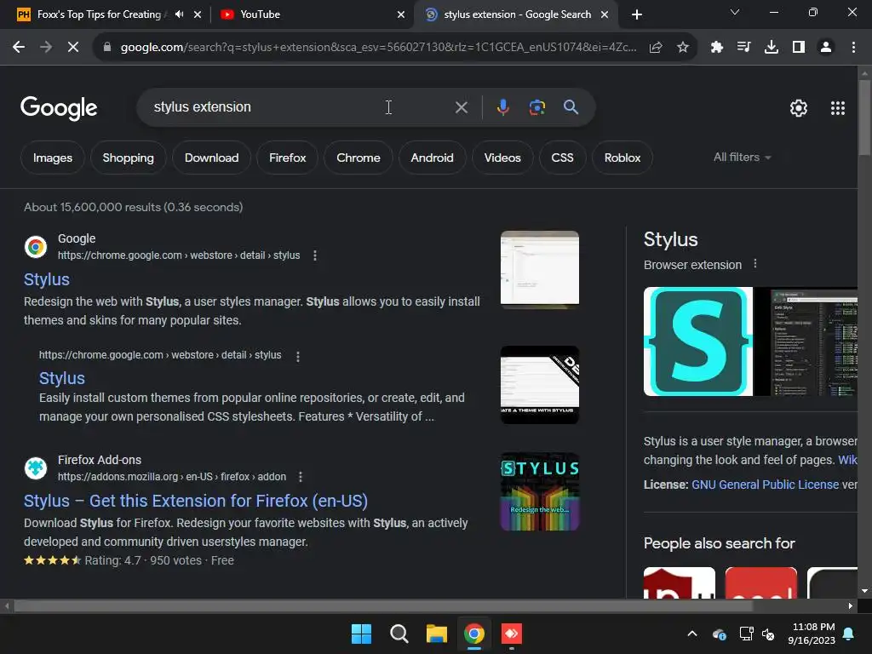Open thumbnail of indented Stylus result

[539, 385]
